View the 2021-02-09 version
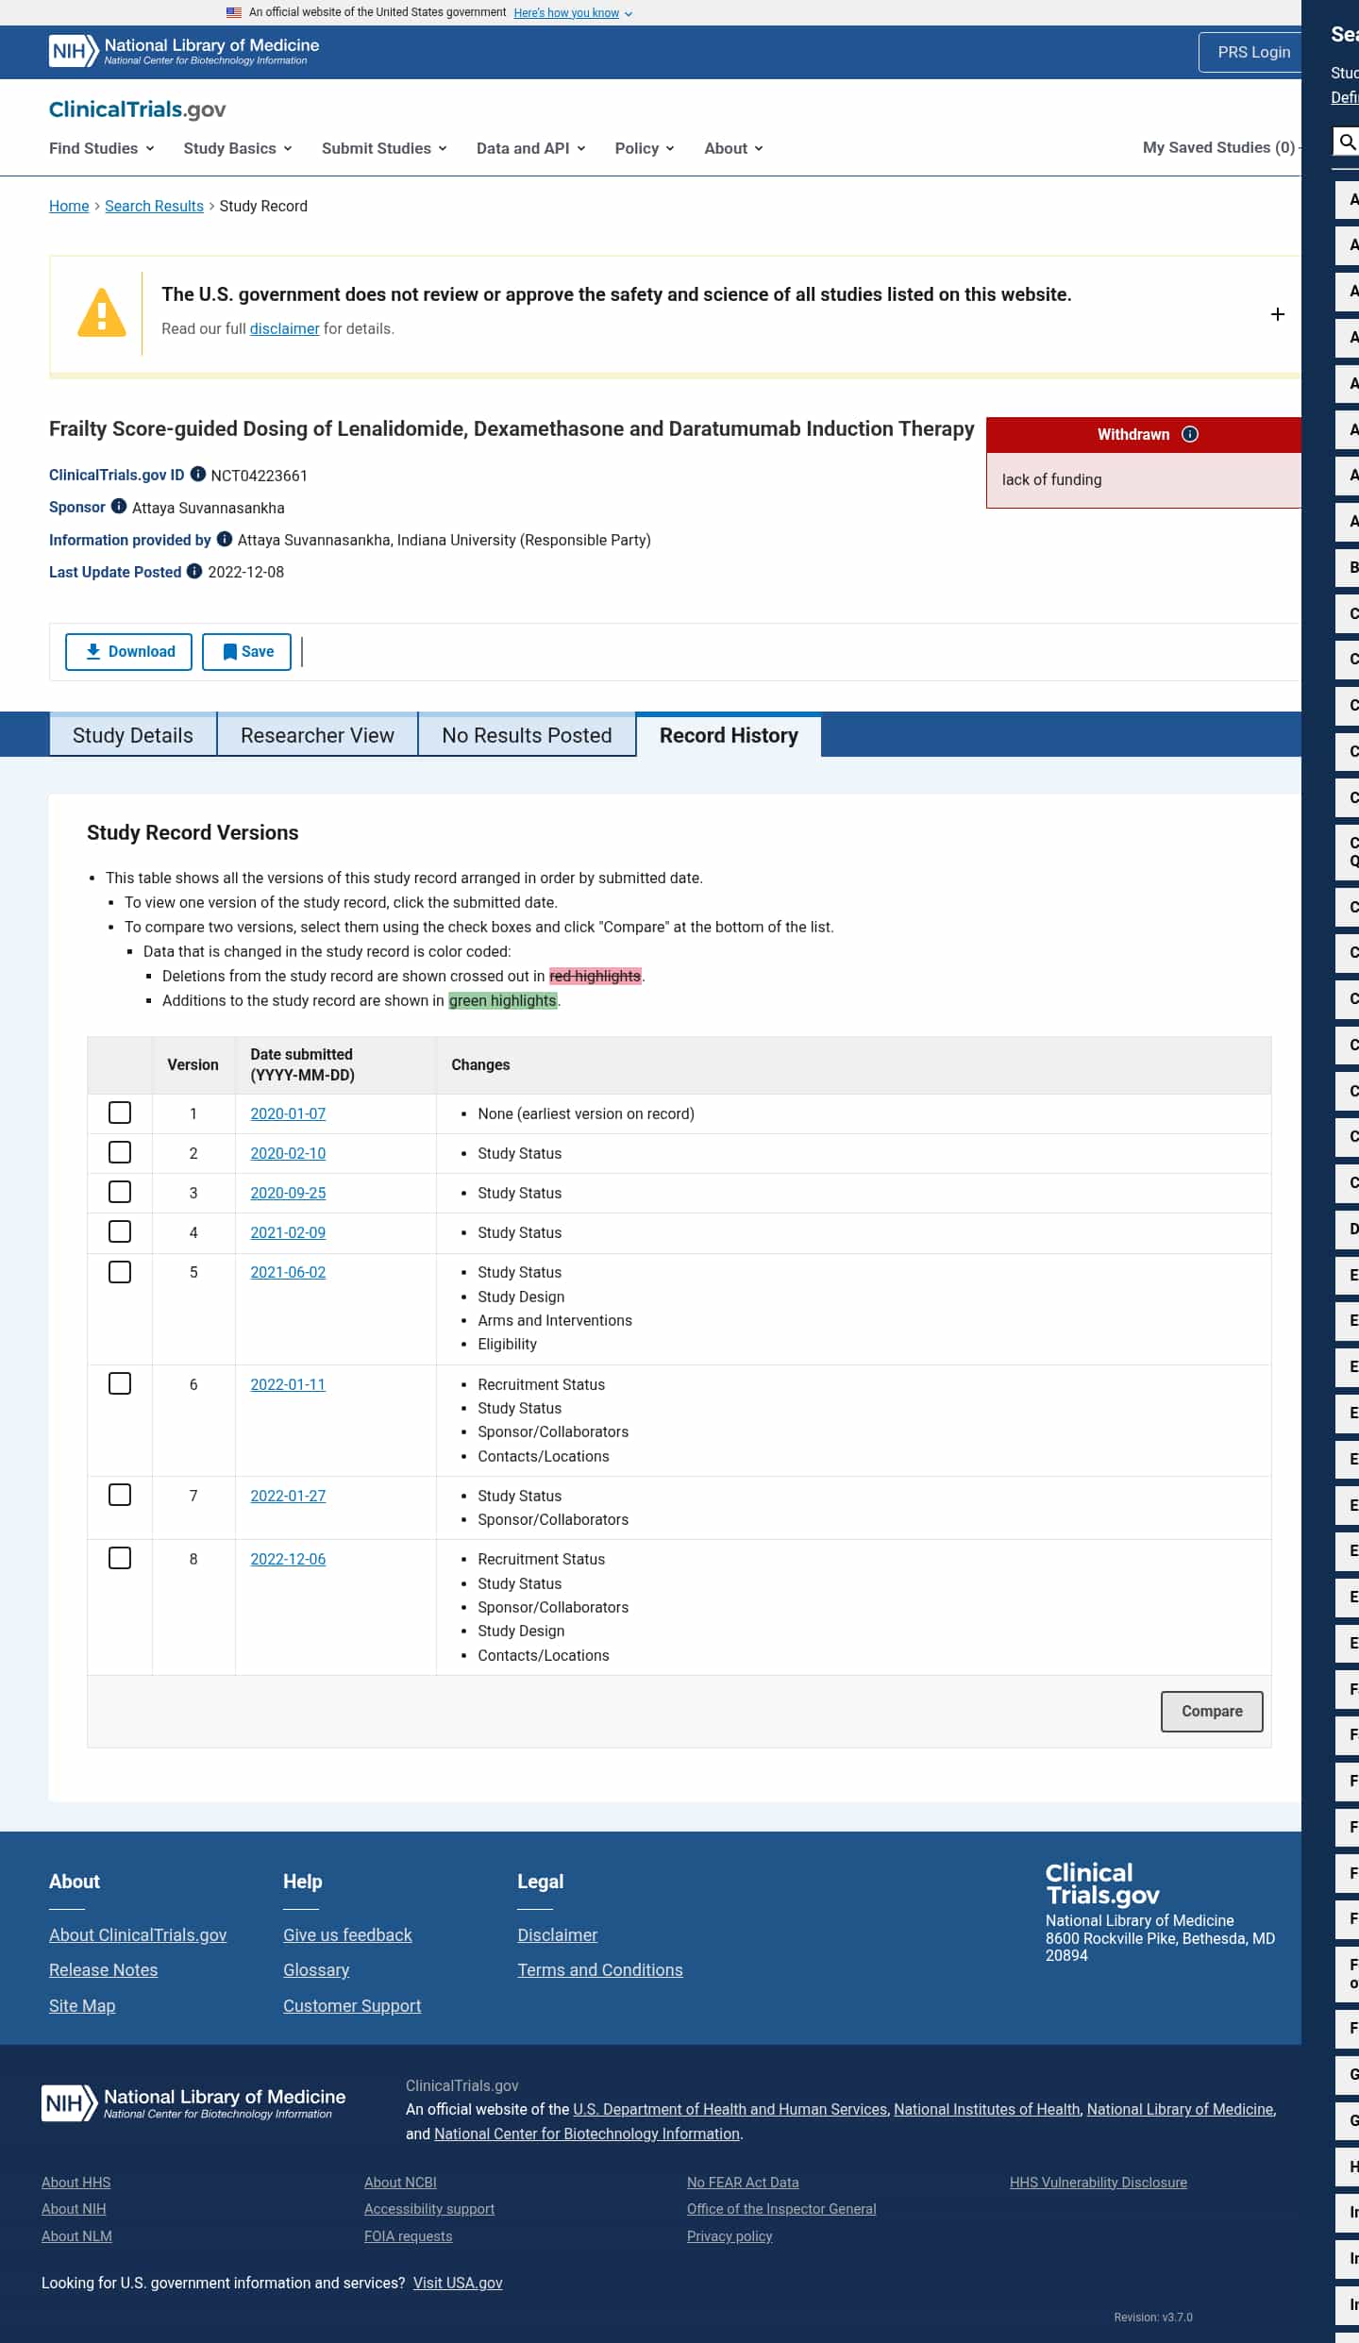This screenshot has width=1359, height=2343. click(x=288, y=1232)
